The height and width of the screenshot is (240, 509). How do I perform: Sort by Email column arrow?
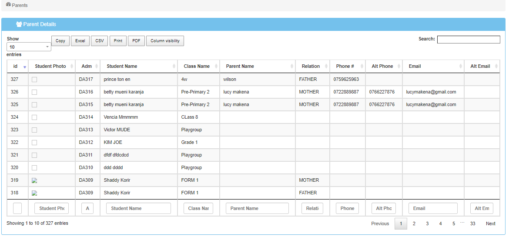click(x=460, y=67)
